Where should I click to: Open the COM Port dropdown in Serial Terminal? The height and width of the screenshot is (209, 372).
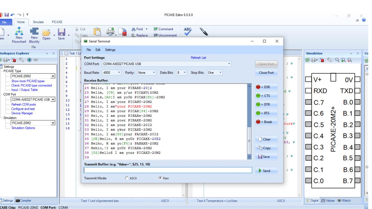[229, 64]
